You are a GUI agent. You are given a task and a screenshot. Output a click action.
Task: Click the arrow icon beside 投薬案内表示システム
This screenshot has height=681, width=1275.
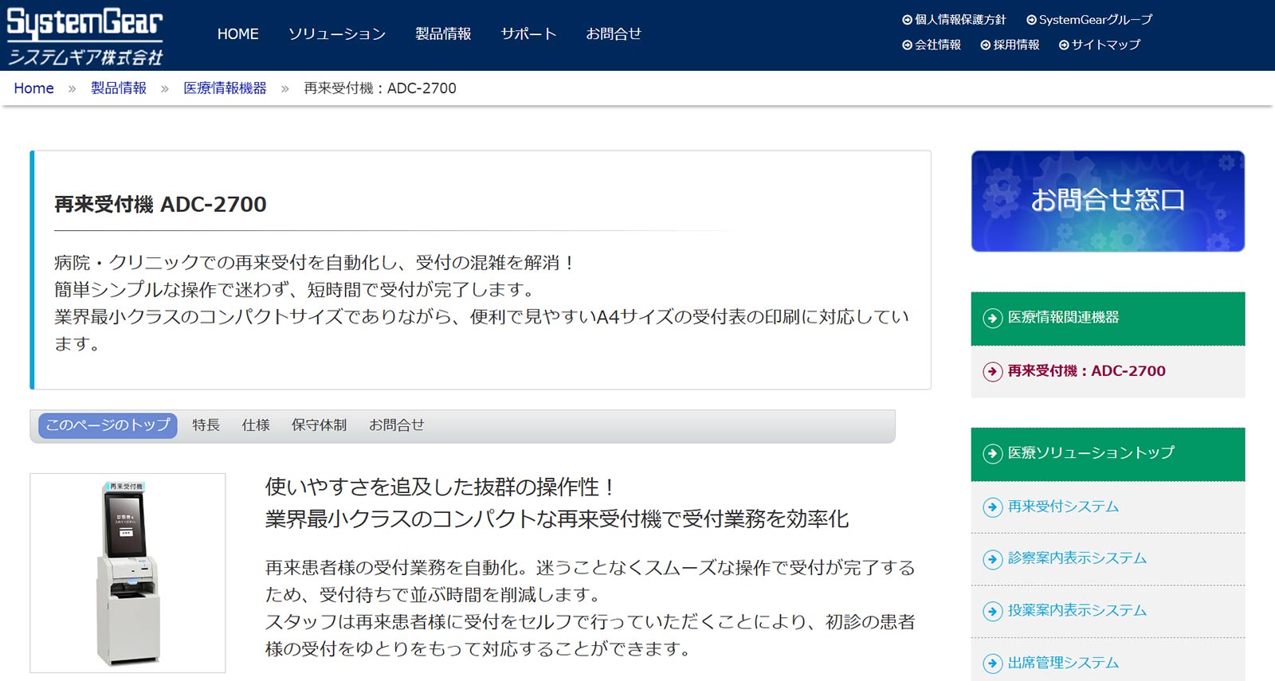click(992, 611)
